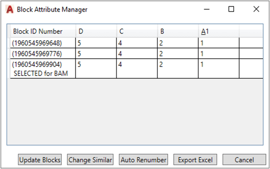
Task: Run Auto Renumber on blocks
Action: [x=144, y=160]
